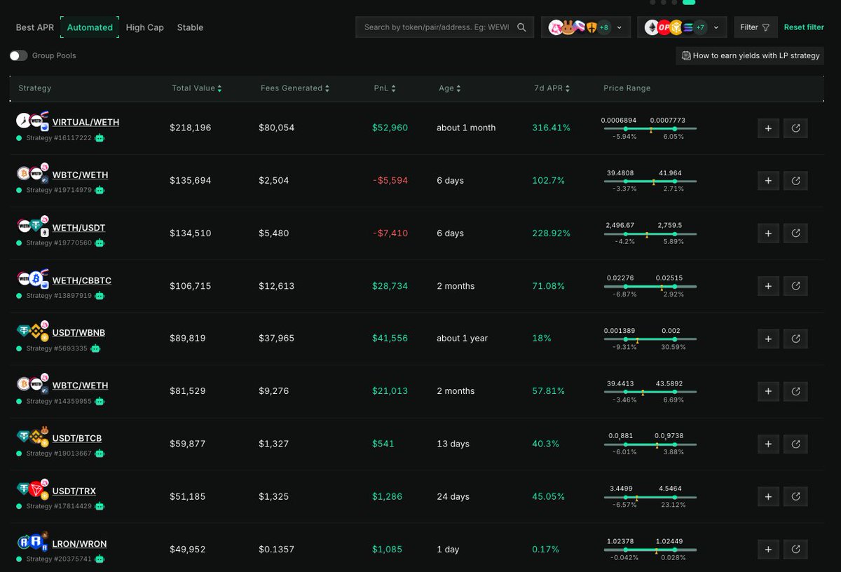The image size is (841, 572).
Task: Open share icon for VIRTUAL/WETH row
Action: (795, 128)
